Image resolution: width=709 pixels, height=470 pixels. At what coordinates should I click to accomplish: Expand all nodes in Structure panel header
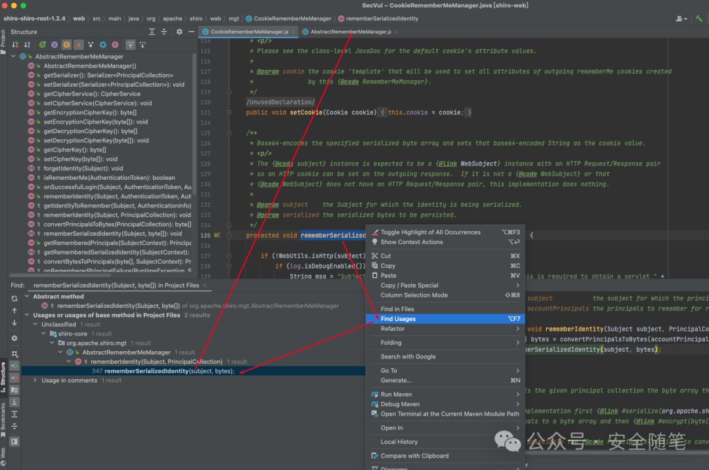(152, 32)
